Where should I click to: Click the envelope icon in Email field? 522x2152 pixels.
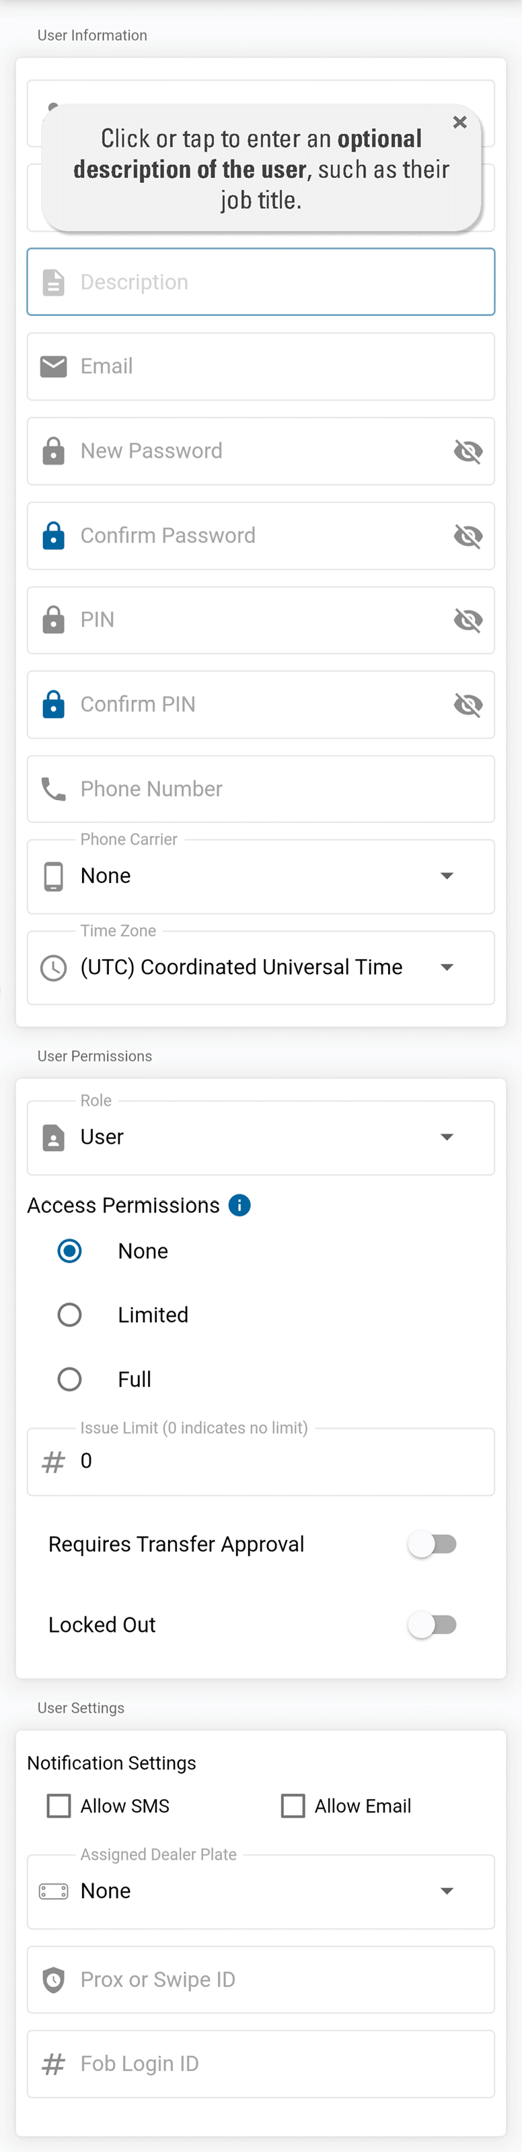[53, 366]
